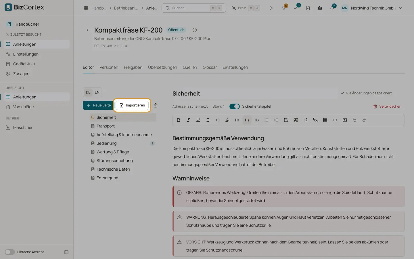
Task: Add a hyperlink with the link icon
Action: 335,120
